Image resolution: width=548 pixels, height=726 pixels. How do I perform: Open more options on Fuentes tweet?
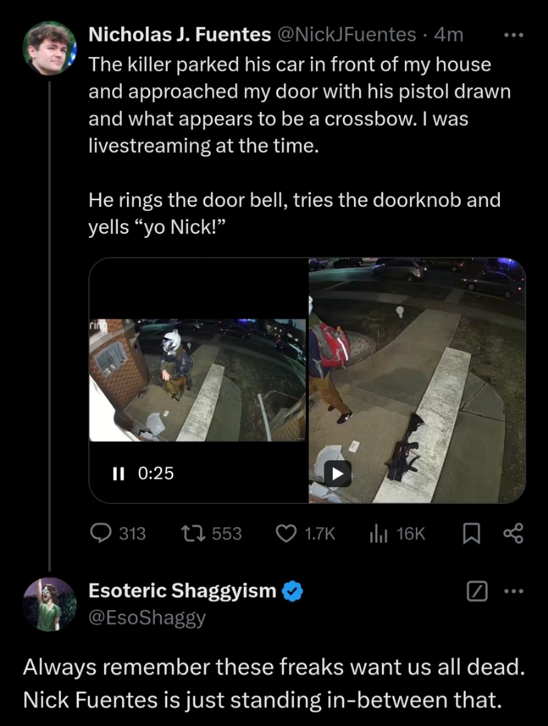coord(513,35)
